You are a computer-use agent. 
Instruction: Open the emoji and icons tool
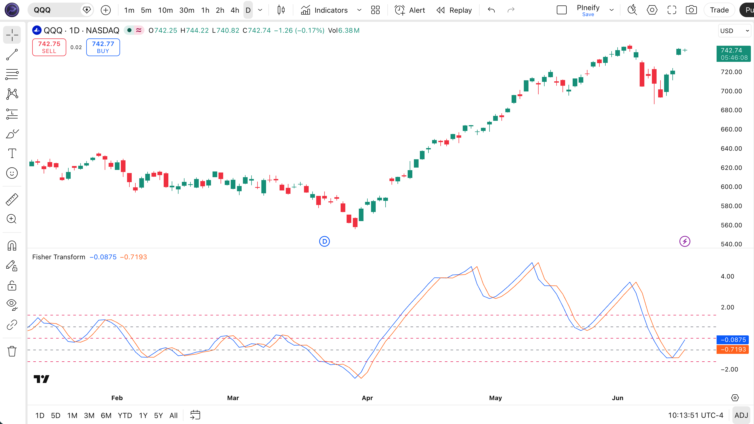[12, 173]
